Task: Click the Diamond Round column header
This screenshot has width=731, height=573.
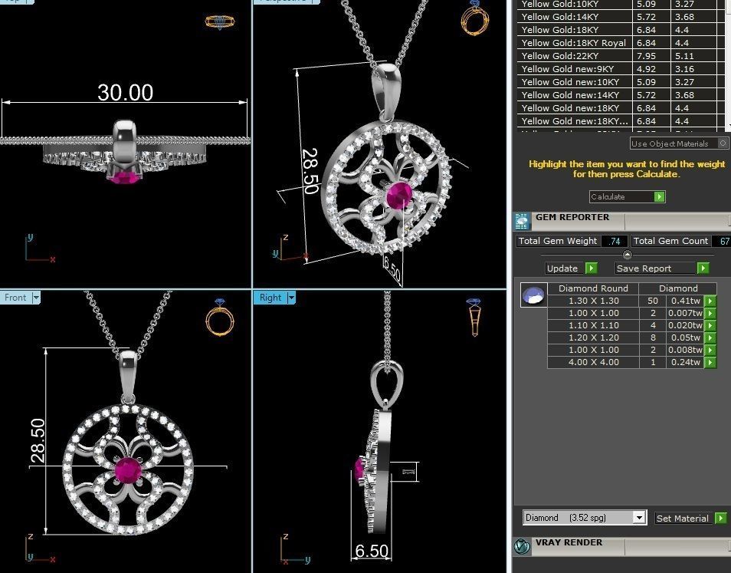Action: [593, 288]
